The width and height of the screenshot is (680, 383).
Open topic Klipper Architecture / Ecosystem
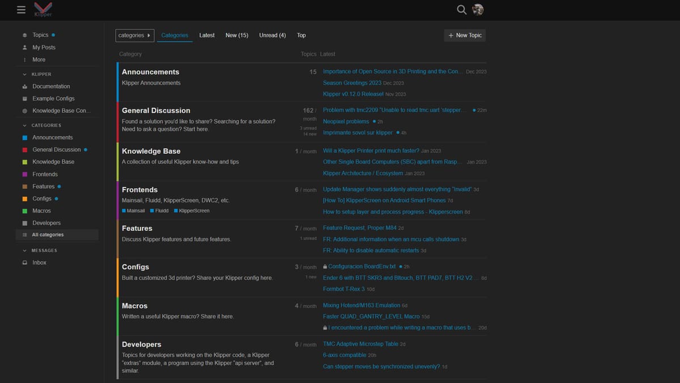coord(363,174)
